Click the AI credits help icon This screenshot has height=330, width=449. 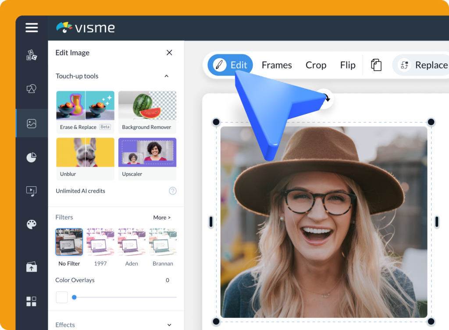tap(173, 191)
